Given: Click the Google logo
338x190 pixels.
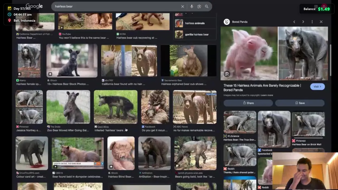Looking at the screenshot, I should point(34,6).
